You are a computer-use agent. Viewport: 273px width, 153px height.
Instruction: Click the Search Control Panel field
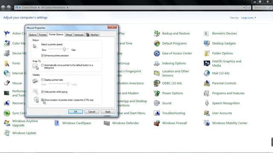[262, 8]
